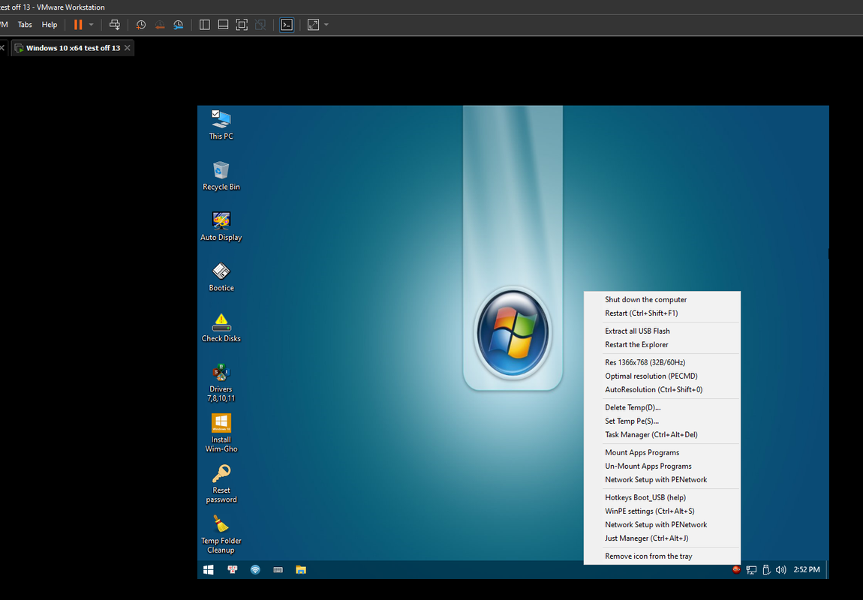Click the Check Disks shortcut
This screenshot has height=600, width=863.
click(x=221, y=327)
